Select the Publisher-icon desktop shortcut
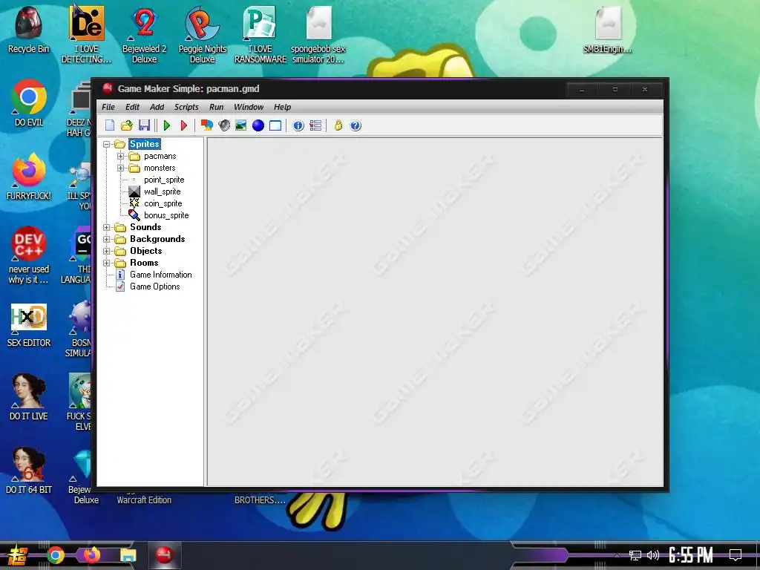The width and height of the screenshot is (760, 570). (x=261, y=35)
